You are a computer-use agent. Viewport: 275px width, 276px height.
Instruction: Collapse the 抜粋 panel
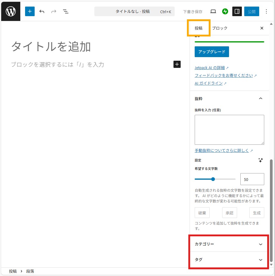261,99
